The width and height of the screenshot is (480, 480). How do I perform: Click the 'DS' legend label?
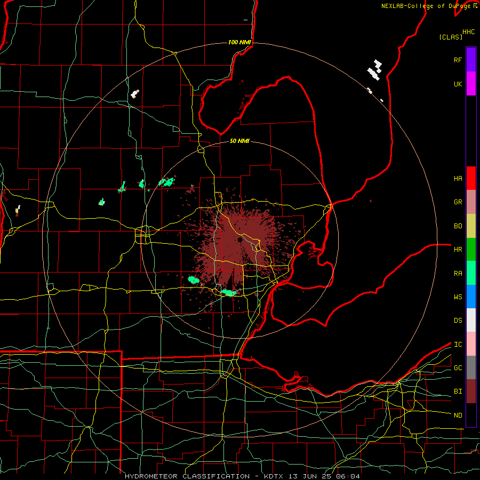(x=458, y=321)
